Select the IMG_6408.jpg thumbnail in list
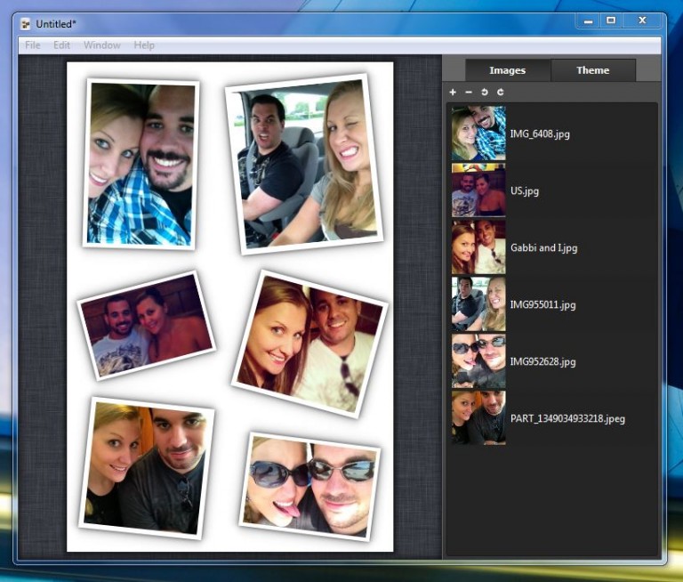 click(x=478, y=133)
